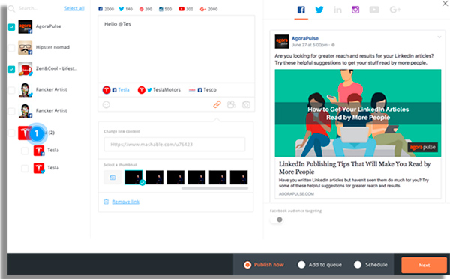Switch to the Google+ preview tab

click(395, 10)
